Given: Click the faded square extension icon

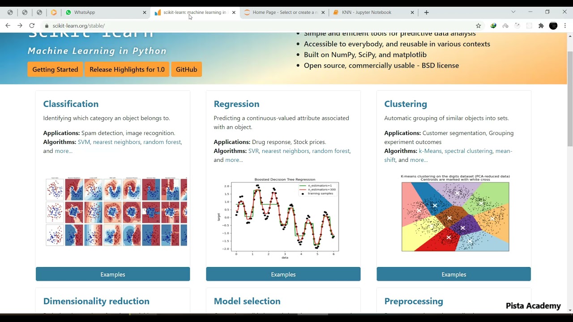Looking at the screenshot, I should 529,26.
